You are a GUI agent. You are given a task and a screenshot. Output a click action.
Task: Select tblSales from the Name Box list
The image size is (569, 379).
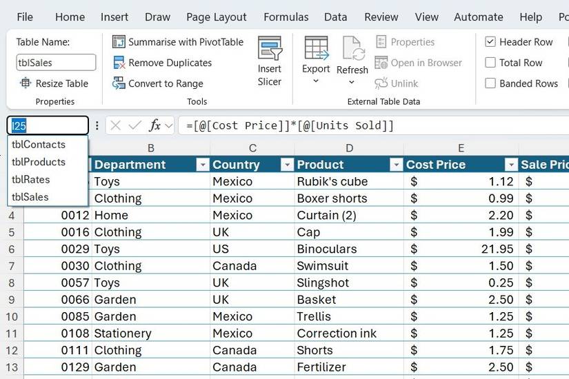[48, 197]
